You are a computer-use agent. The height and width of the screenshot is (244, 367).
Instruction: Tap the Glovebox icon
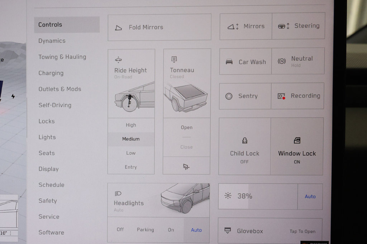[x=228, y=230]
